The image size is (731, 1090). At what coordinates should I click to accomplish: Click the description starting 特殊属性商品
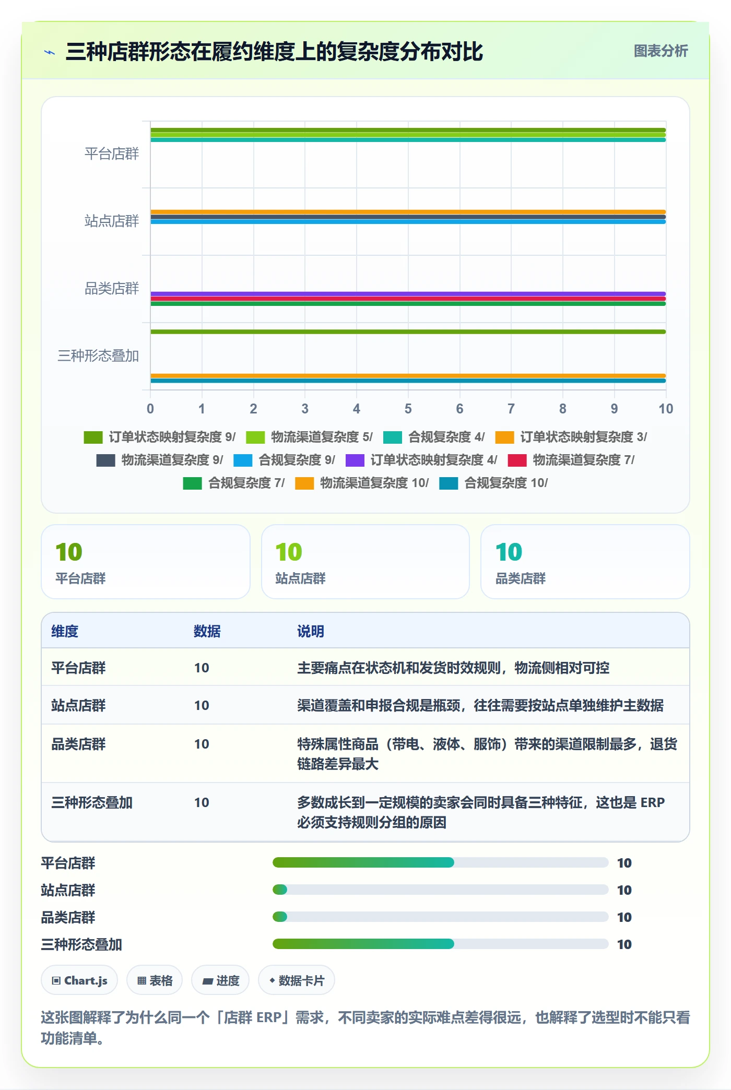(487, 754)
